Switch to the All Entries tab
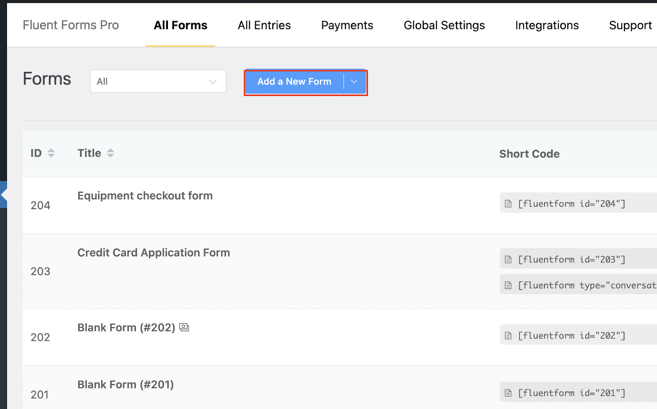The width and height of the screenshot is (657, 409). (264, 25)
